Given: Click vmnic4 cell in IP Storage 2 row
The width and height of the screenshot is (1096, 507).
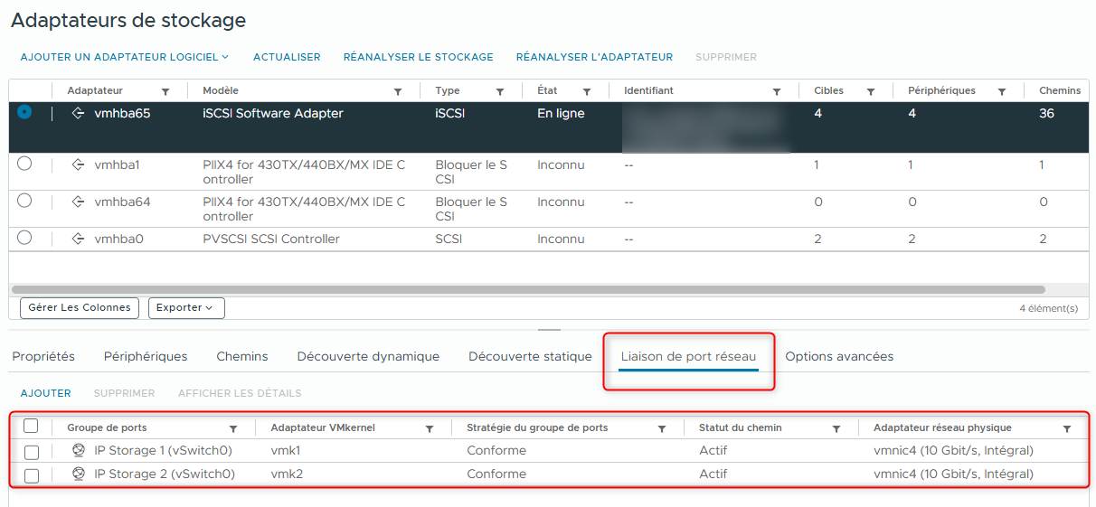Looking at the screenshot, I should [953, 474].
